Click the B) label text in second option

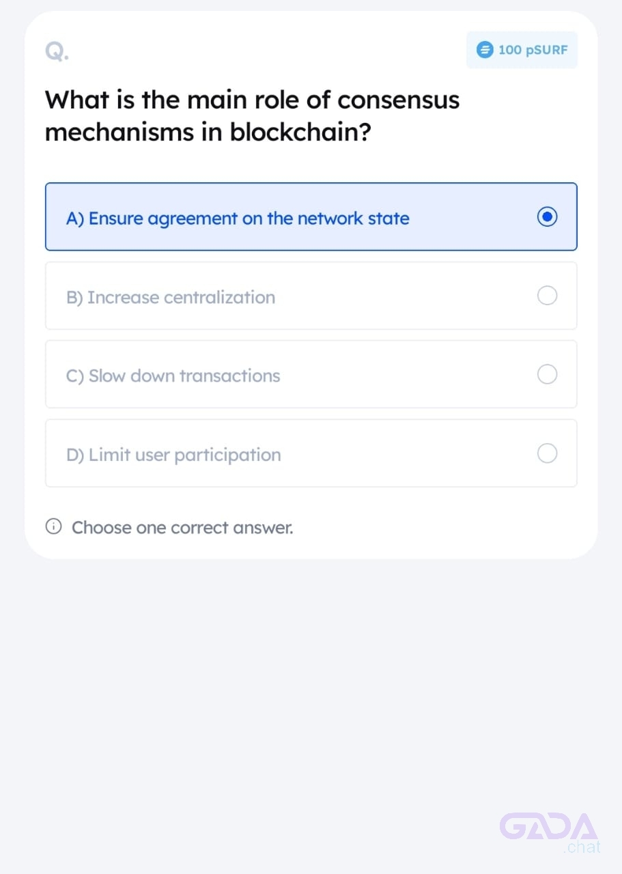pos(74,298)
